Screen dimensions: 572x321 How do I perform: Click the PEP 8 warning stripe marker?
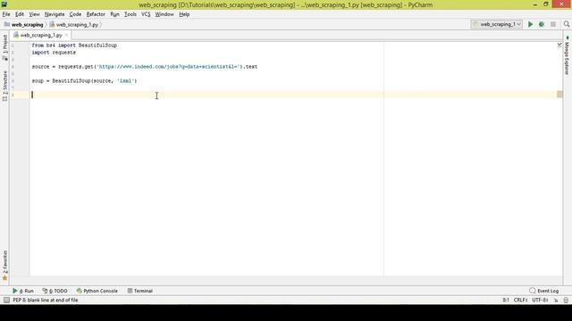(x=560, y=95)
